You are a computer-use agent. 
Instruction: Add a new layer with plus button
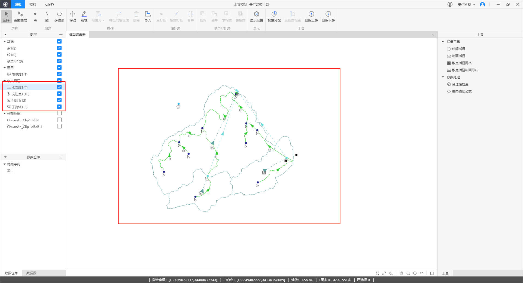point(61,35)
